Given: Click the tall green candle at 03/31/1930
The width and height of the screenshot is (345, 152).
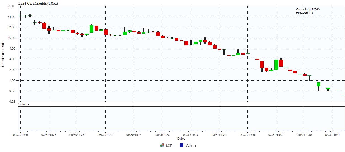Looking at the screenshot, I should pos(276,64).
